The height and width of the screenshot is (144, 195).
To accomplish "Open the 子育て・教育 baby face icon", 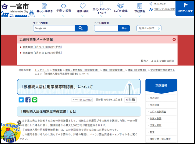I will pyautogui.click(x=64, y=6).
